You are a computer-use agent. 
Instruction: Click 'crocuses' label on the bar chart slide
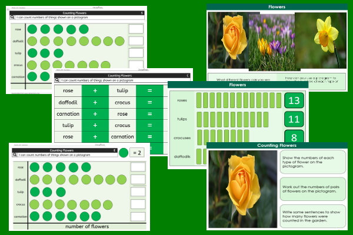tap(182, 138)
